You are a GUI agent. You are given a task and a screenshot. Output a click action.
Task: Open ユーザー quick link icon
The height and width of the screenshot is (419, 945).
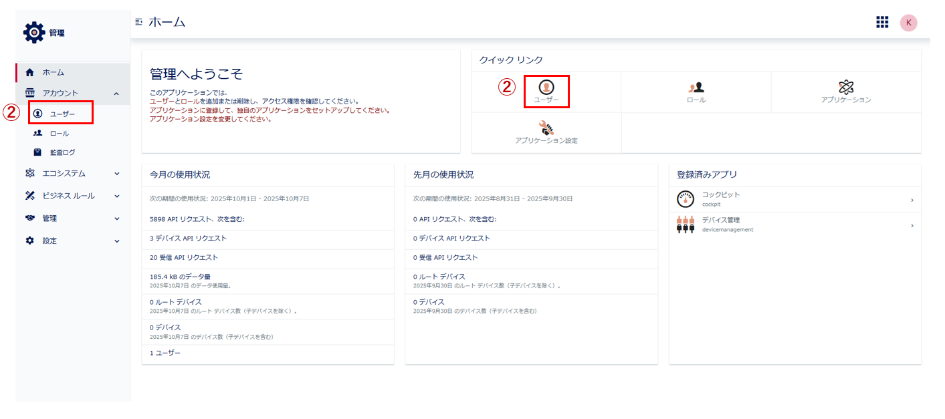(x=546, y=87)
